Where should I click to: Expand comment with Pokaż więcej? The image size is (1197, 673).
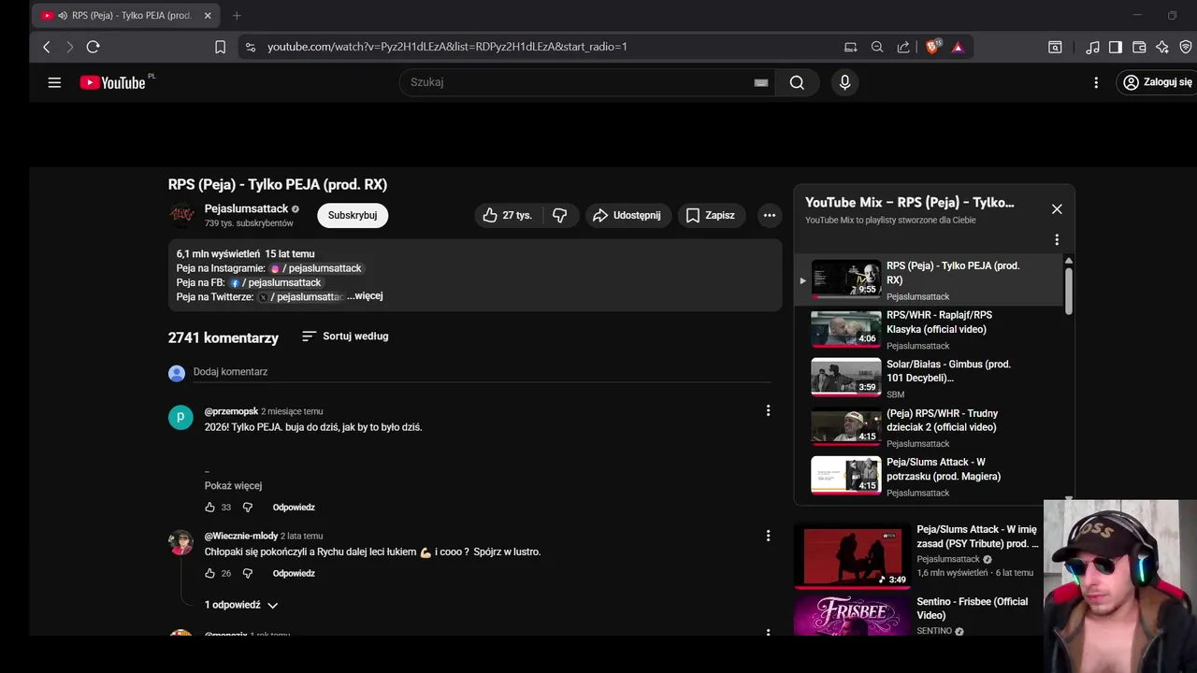coord(233,486)
